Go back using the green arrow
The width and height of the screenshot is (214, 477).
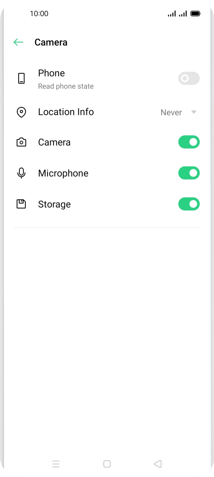(x=18, y=42)
